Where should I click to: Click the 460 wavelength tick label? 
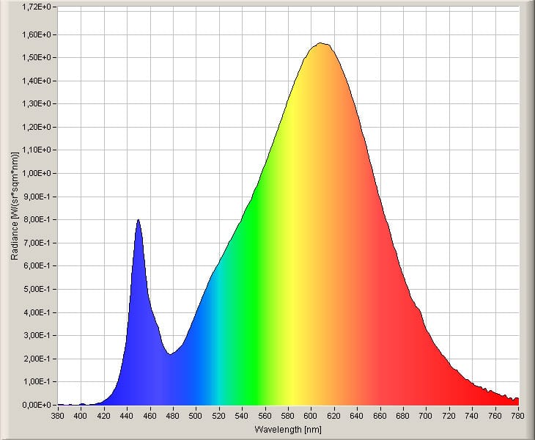(x=150, y=416)
